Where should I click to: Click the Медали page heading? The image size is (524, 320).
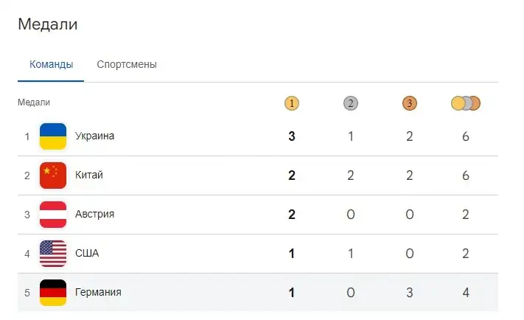coord(48,24)
